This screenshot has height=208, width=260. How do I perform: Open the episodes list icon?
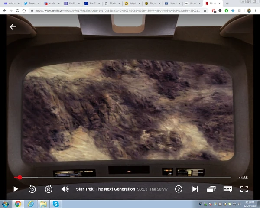coord(211,189)
